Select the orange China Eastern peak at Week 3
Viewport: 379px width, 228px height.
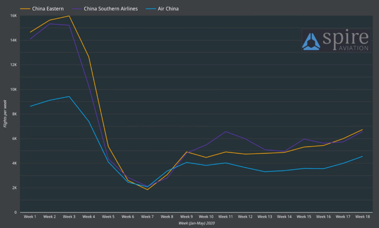point(69,16)
